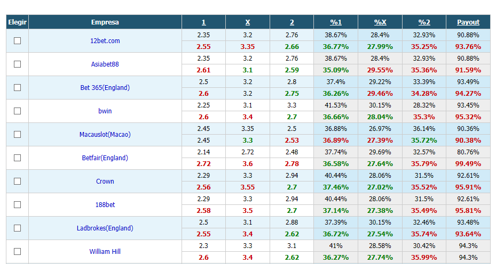496x264 pixels.
Task: Tick the Betfair(England) checkbox
Action: pyautogui.click(x=18, y=158)
